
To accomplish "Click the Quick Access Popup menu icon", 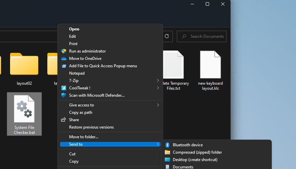I will tap(64, 66).
